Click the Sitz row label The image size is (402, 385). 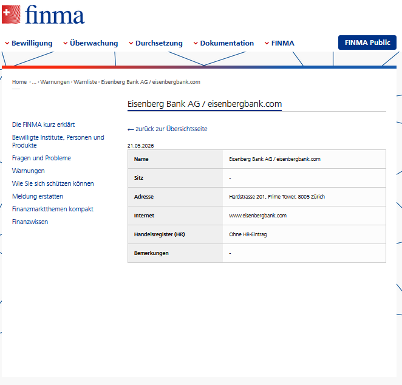tap(138, 178)
